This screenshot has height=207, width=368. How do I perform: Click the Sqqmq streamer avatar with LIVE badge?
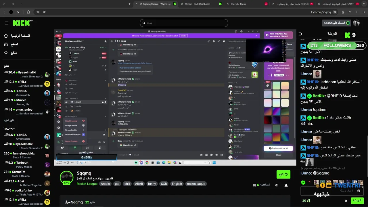67,177
